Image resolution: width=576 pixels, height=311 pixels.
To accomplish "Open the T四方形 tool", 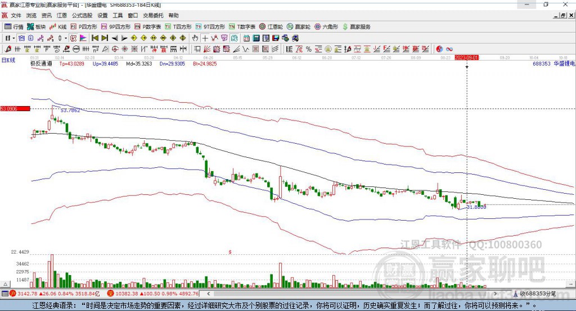I will point(178,27).
